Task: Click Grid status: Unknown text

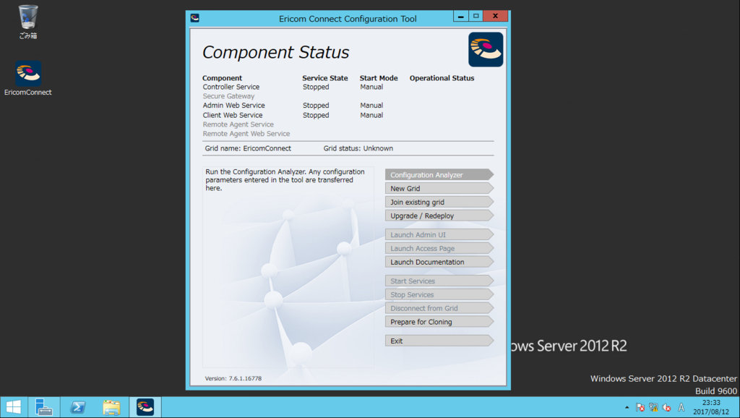Action: tap(358, 148)
